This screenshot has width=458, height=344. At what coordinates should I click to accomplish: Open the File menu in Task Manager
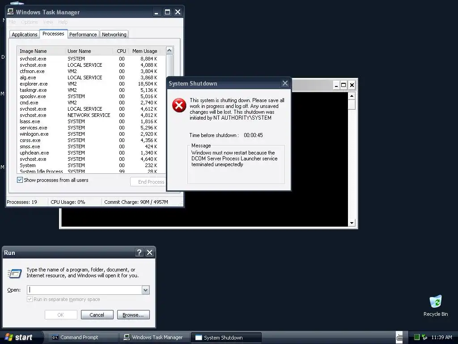[12, 22]
